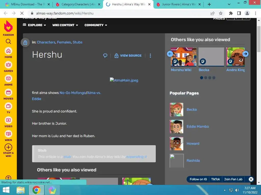Viewport: 261px width, 195px height.
Task: Click the TikTok button
Action: (215, 179)
